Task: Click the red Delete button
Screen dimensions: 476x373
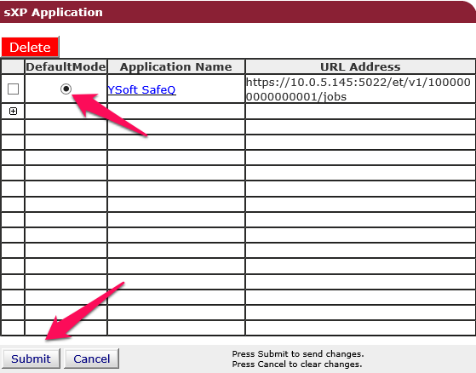Action: (30, 47)
